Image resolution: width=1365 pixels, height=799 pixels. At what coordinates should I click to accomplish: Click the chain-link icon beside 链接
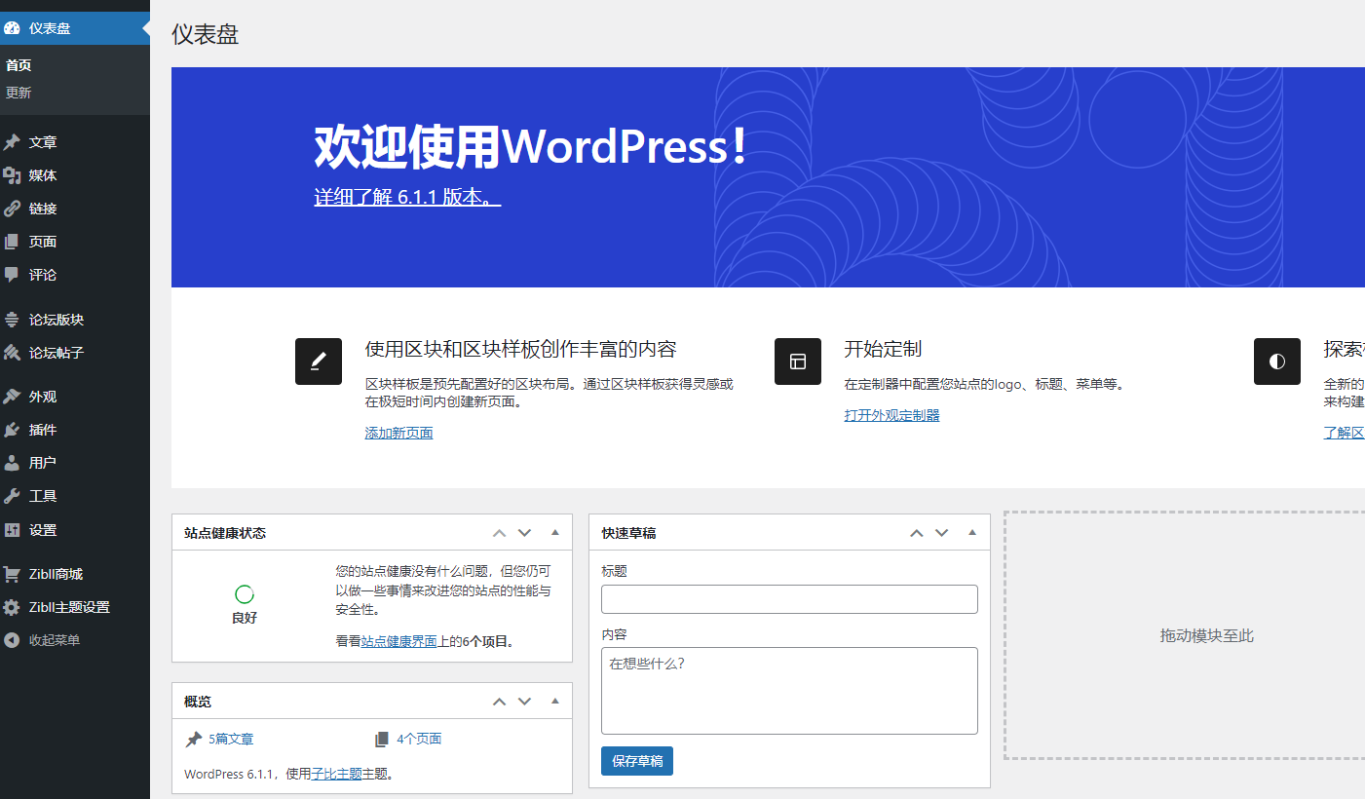click(12, 209)
